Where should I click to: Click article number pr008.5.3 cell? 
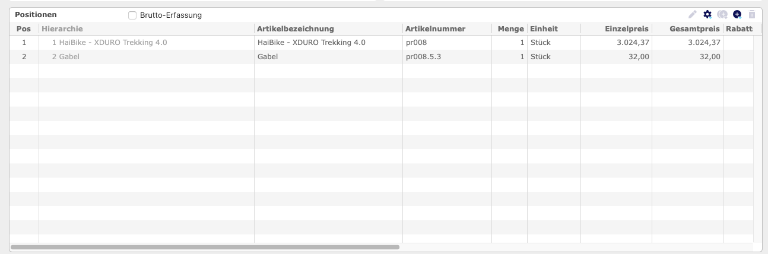(447, 57)
